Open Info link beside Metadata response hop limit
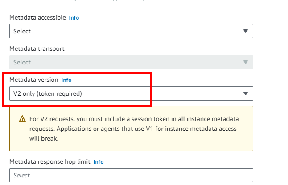This screenshot has height=185, width=288. click(98, 162)
